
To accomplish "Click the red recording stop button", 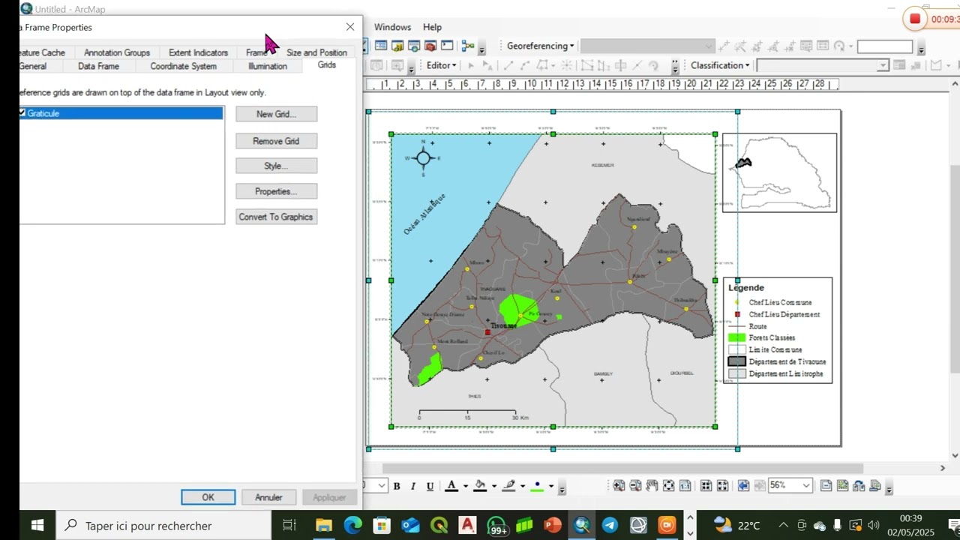I will pyautogui.click(x=915, y=19).
